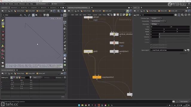Toggle second point interpolate checkbox
Image resolution: width=191 pixels, height=107 pixels.
pos(151,47)
